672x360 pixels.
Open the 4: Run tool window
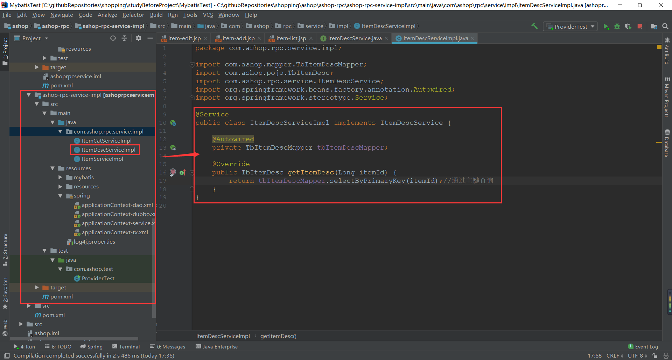point(24,347)
